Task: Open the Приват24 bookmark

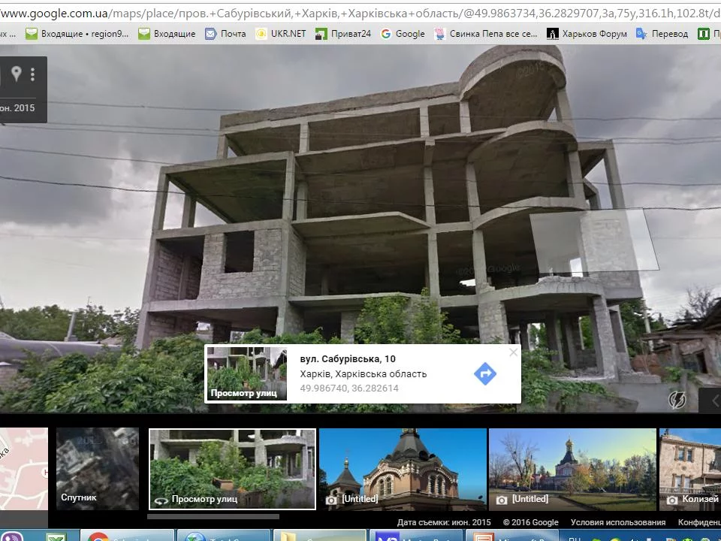Action: pos(343,34)
